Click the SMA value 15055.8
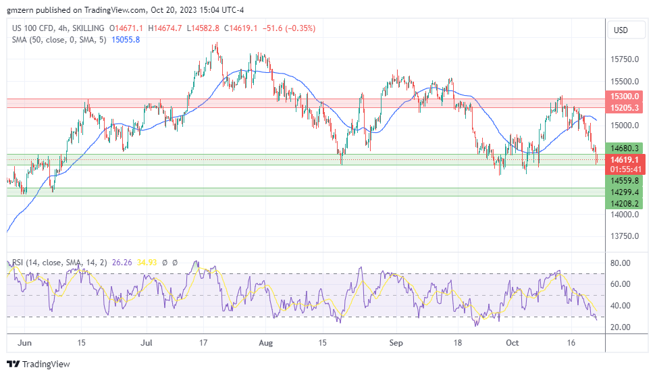This screenshot has width=655, height=376. point(126,40)
